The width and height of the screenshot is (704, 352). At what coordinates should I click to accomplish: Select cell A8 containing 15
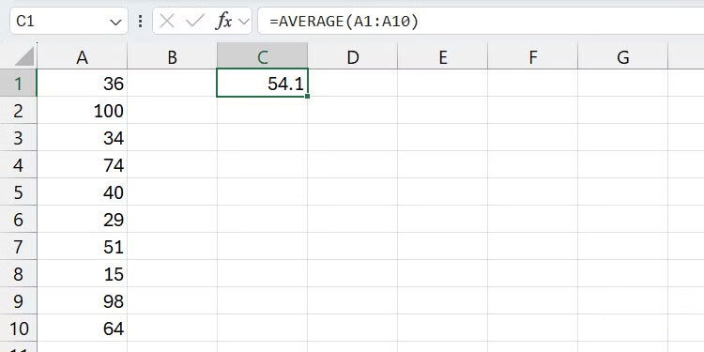83,274
